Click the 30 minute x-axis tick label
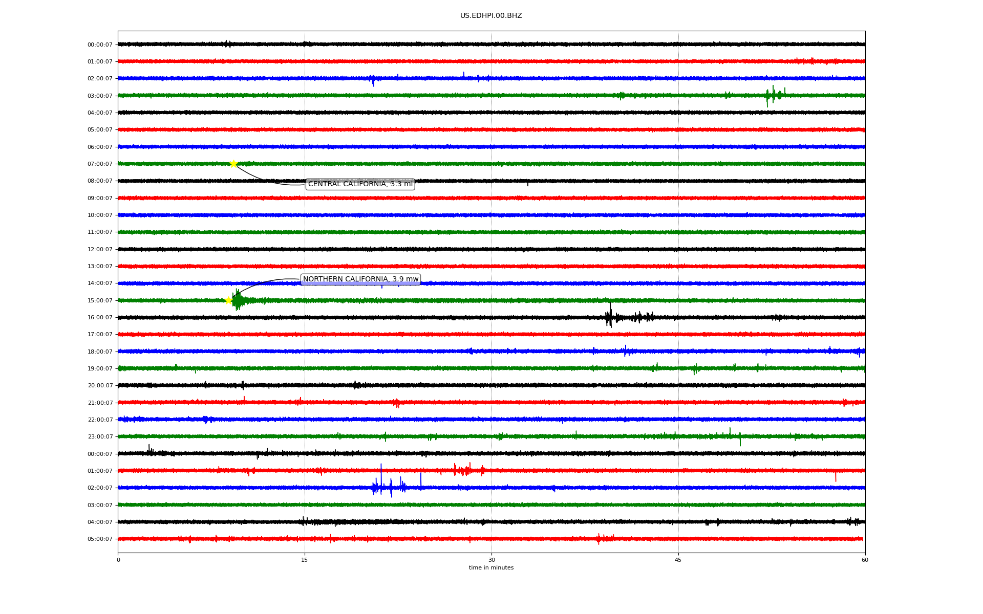 pyautogui.click(x=491, y=560)
